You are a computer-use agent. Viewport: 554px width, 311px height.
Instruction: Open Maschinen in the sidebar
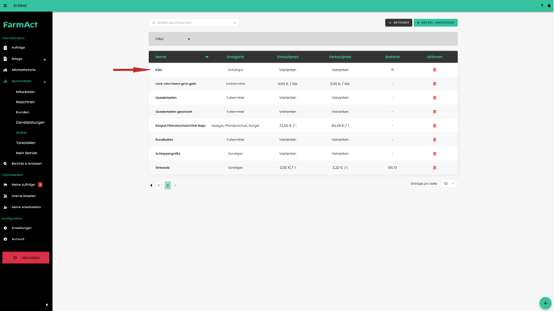coord(26,102)
